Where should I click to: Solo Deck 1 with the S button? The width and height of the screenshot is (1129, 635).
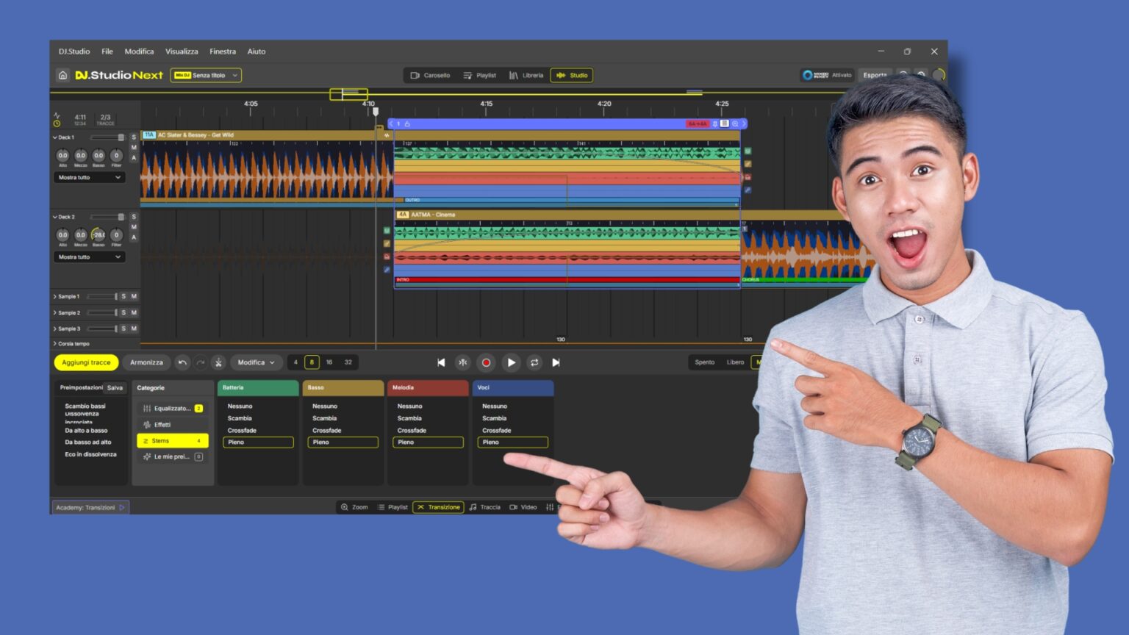(134, 137)
